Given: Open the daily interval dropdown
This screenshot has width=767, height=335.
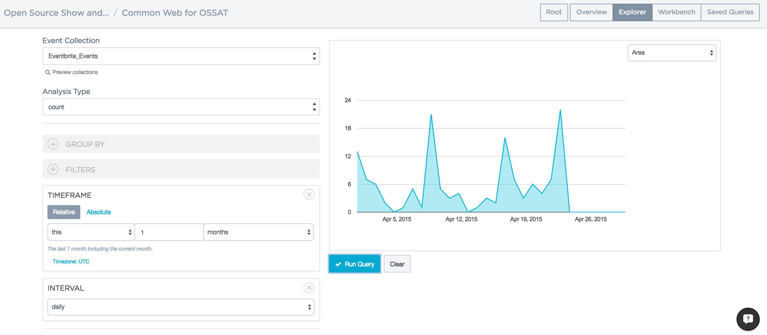Looking at the screenshot, I should 181,307.
